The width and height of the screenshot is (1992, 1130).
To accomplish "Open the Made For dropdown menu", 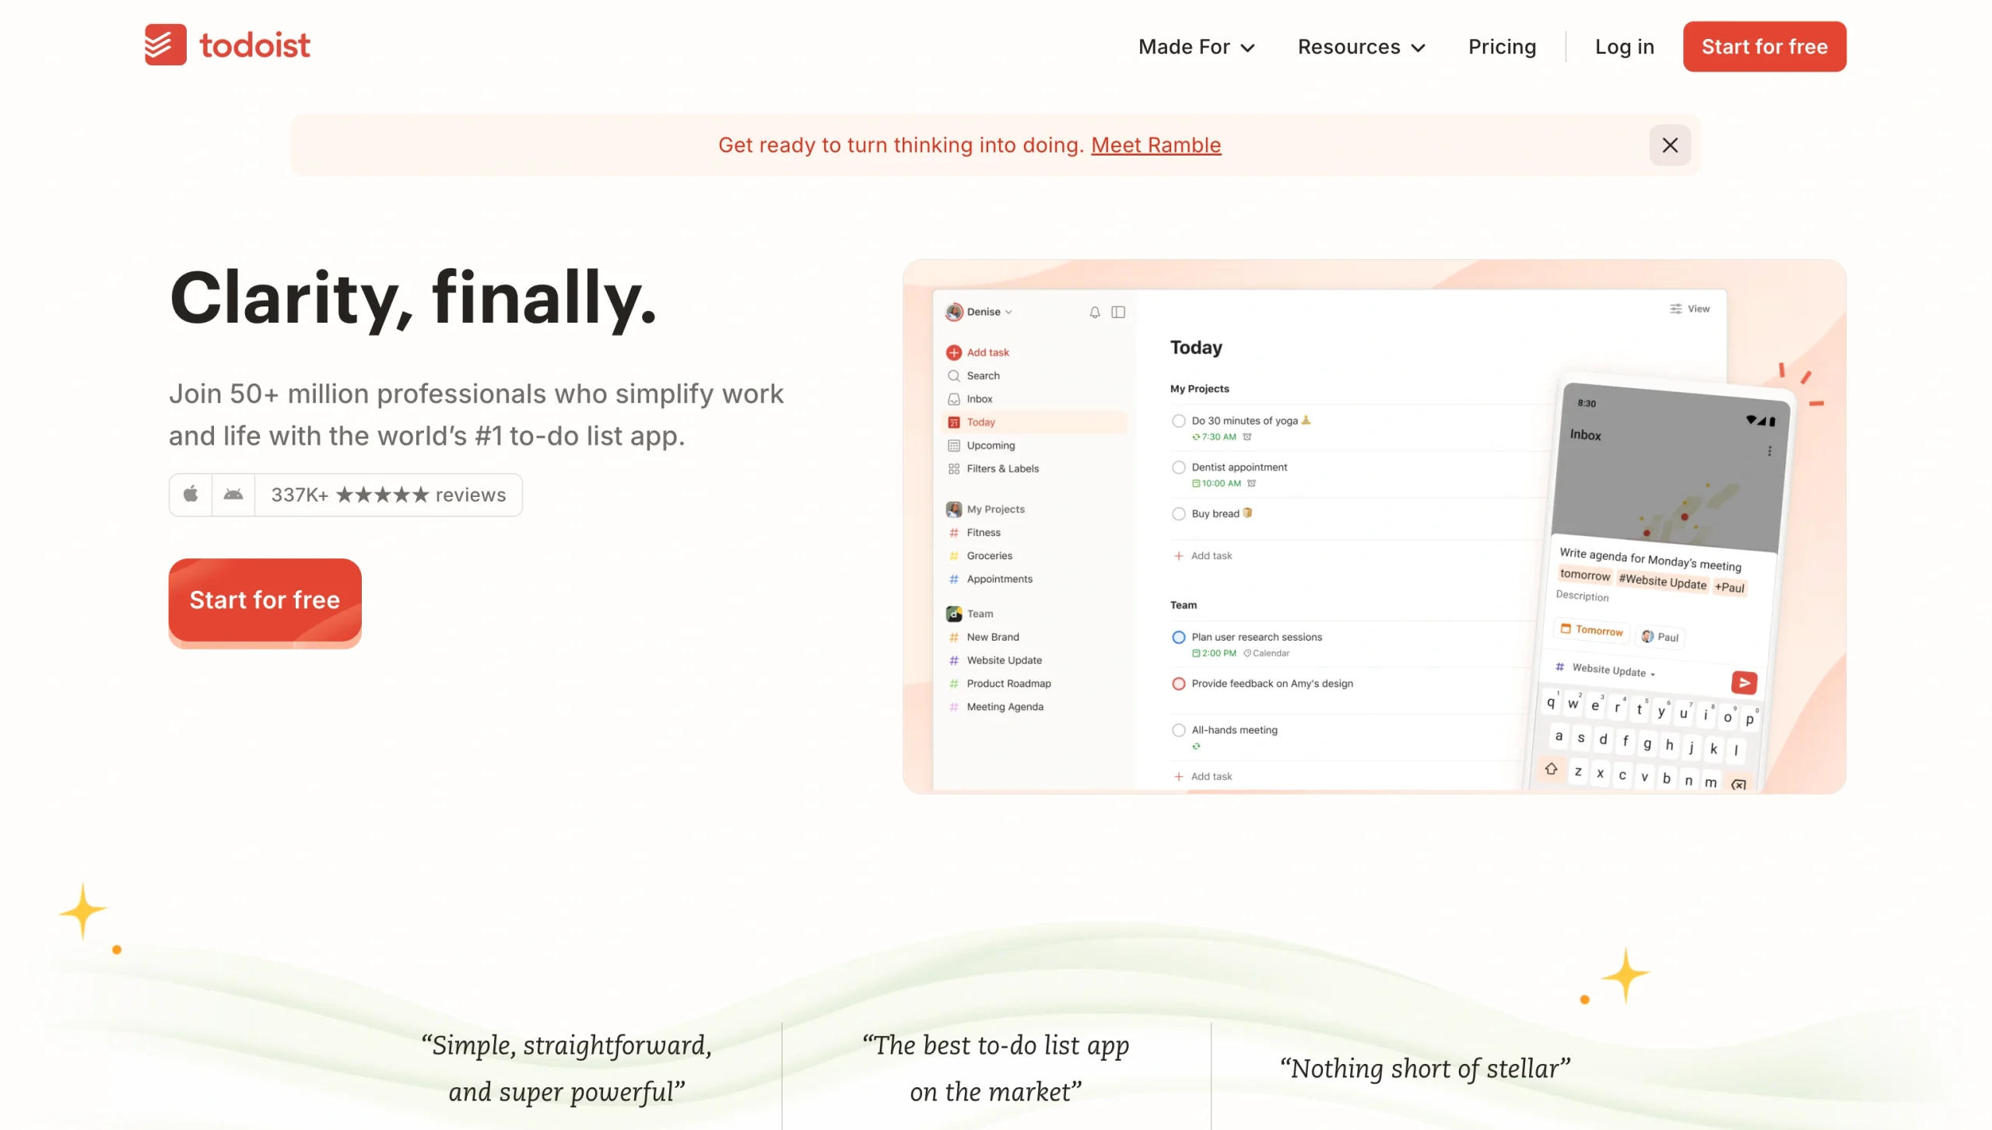I will click(1197, 47).
